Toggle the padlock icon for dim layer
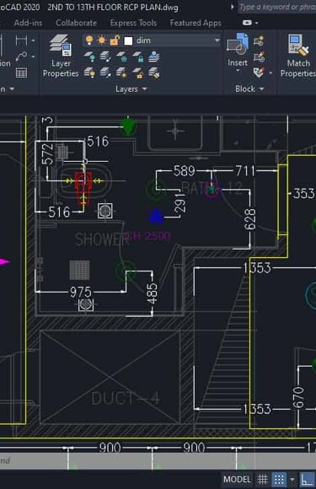The width and height of the screenshot is (316, 489). (115, 40)
